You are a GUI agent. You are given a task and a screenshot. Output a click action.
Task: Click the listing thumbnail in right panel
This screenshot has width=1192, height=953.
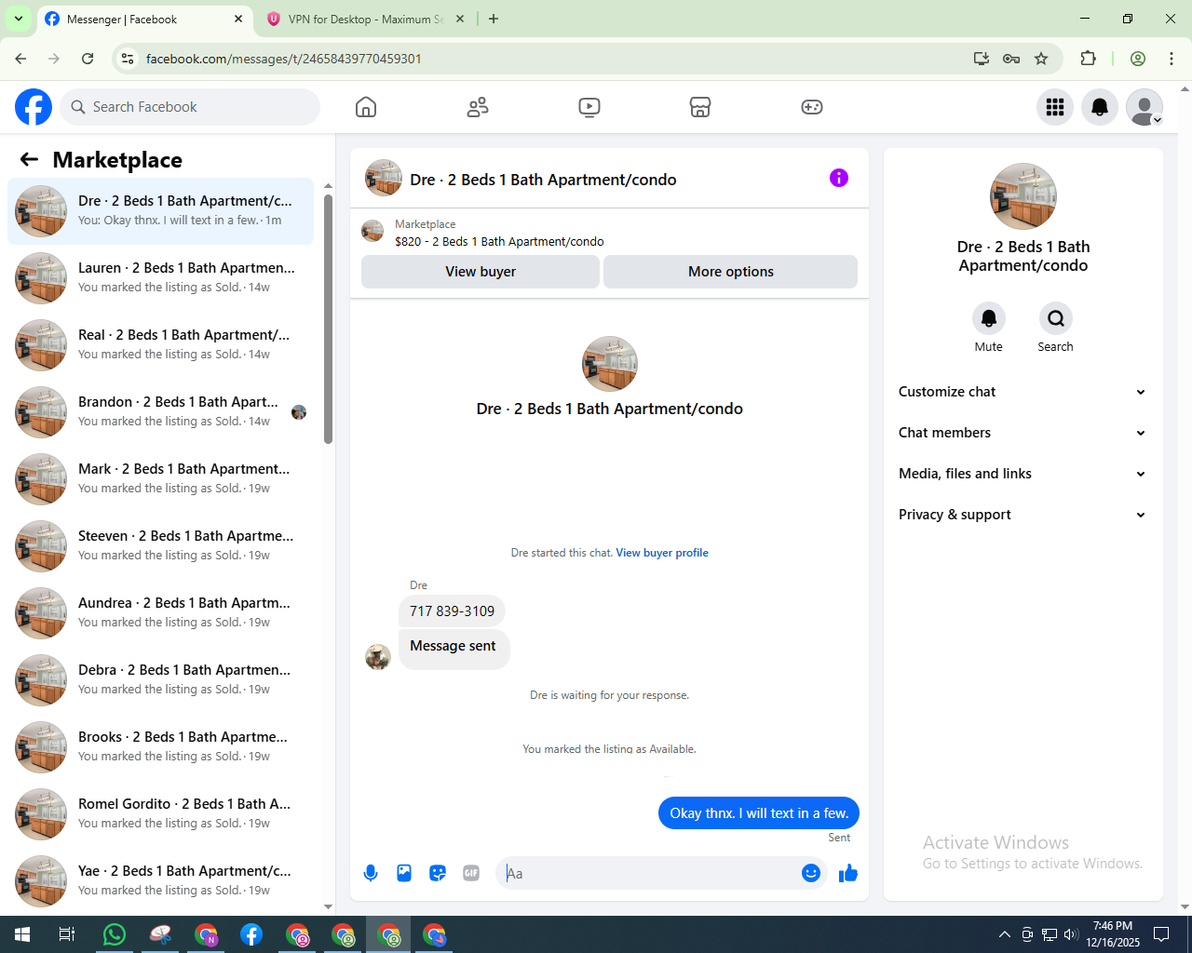click(x=1023, y=196)
